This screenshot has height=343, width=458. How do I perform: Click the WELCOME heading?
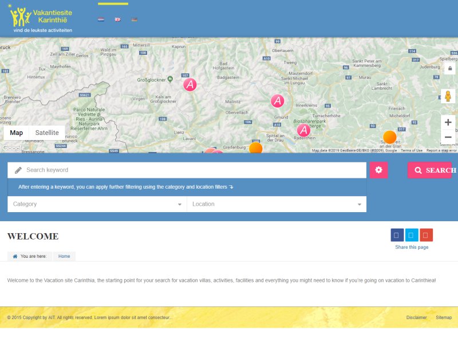(x=33, y=236)
